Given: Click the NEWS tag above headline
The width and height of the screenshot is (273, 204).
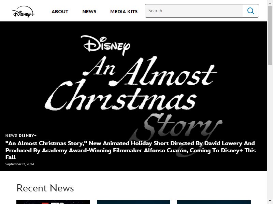Looking at the screenshot, I should tap(11, 135).
